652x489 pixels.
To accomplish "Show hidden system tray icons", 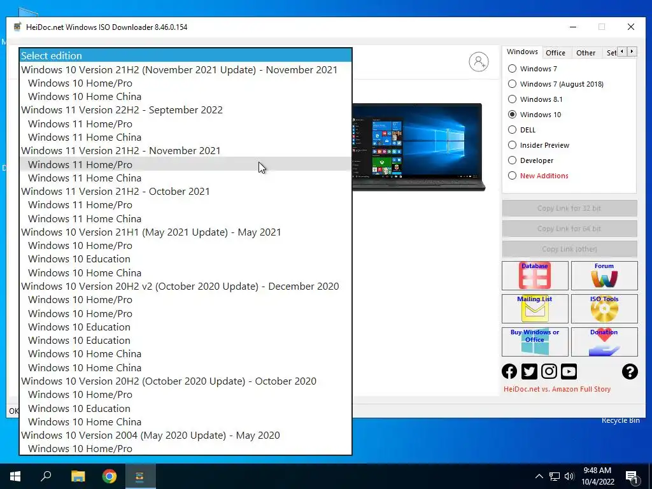I will (539, 476).
